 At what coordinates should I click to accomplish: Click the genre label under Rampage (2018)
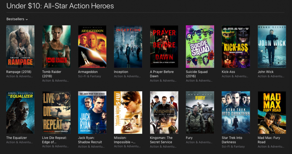tap(19, 76)
